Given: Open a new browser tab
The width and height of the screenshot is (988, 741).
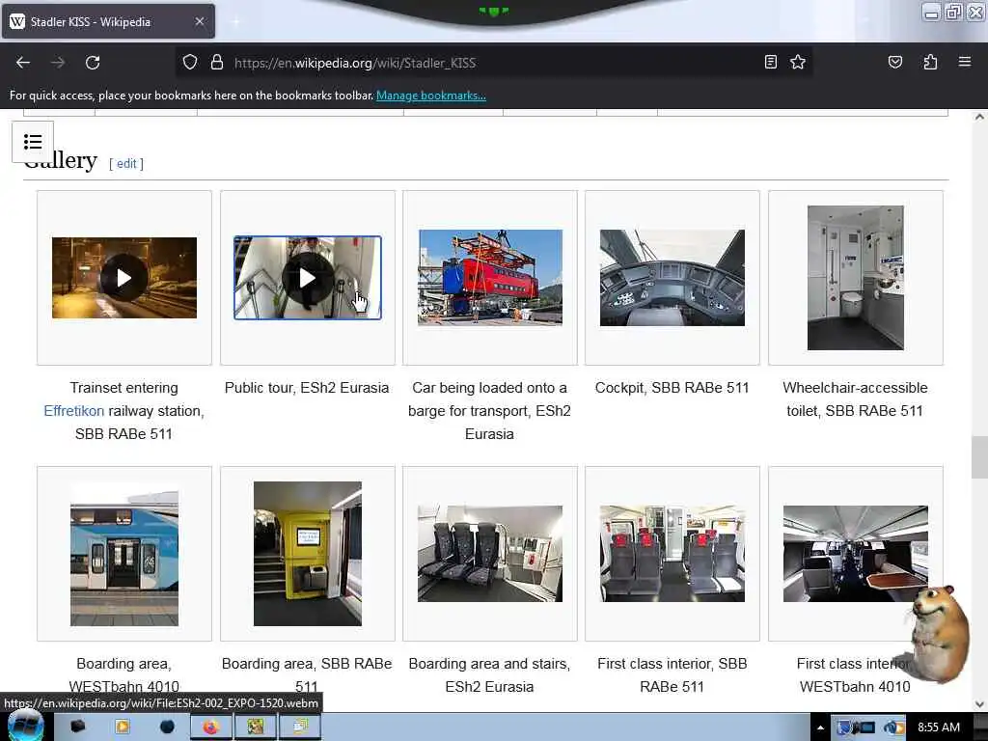Looking at the screenshot, I should [x=236, y=21].
